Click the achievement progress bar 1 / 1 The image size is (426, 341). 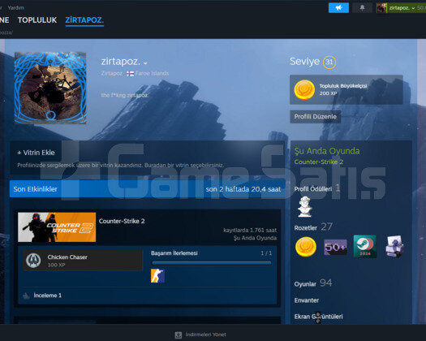(211, 263)
